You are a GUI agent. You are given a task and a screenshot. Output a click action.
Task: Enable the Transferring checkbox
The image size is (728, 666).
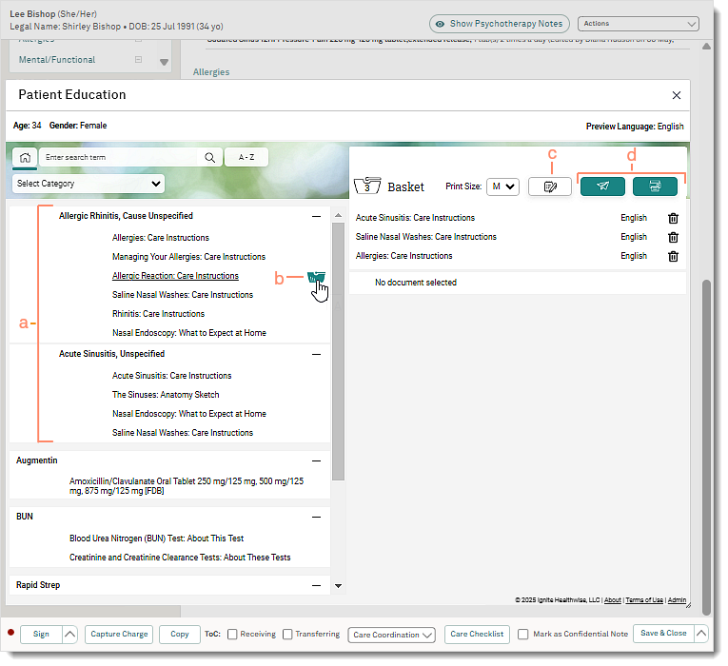point(287,635)
